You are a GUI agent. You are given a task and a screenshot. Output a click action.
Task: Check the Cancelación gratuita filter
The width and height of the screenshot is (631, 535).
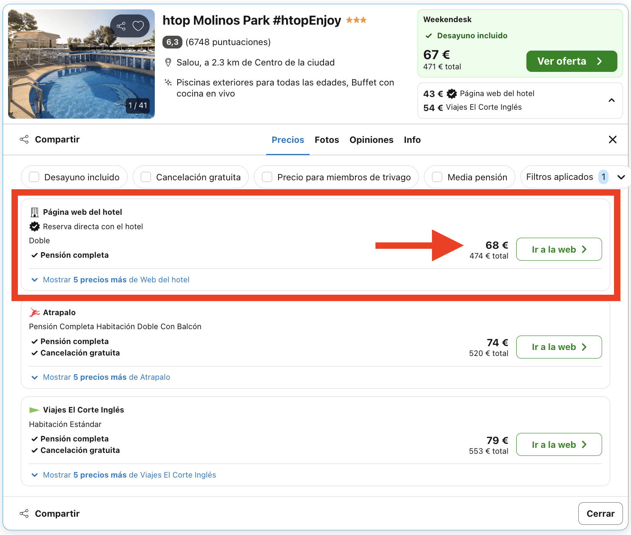point(146,177)
